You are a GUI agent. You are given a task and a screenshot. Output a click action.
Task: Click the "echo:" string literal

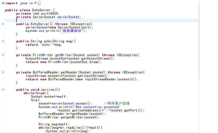pos(47,45)
